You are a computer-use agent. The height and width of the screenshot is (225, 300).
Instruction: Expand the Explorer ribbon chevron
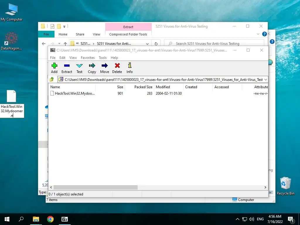258,34
